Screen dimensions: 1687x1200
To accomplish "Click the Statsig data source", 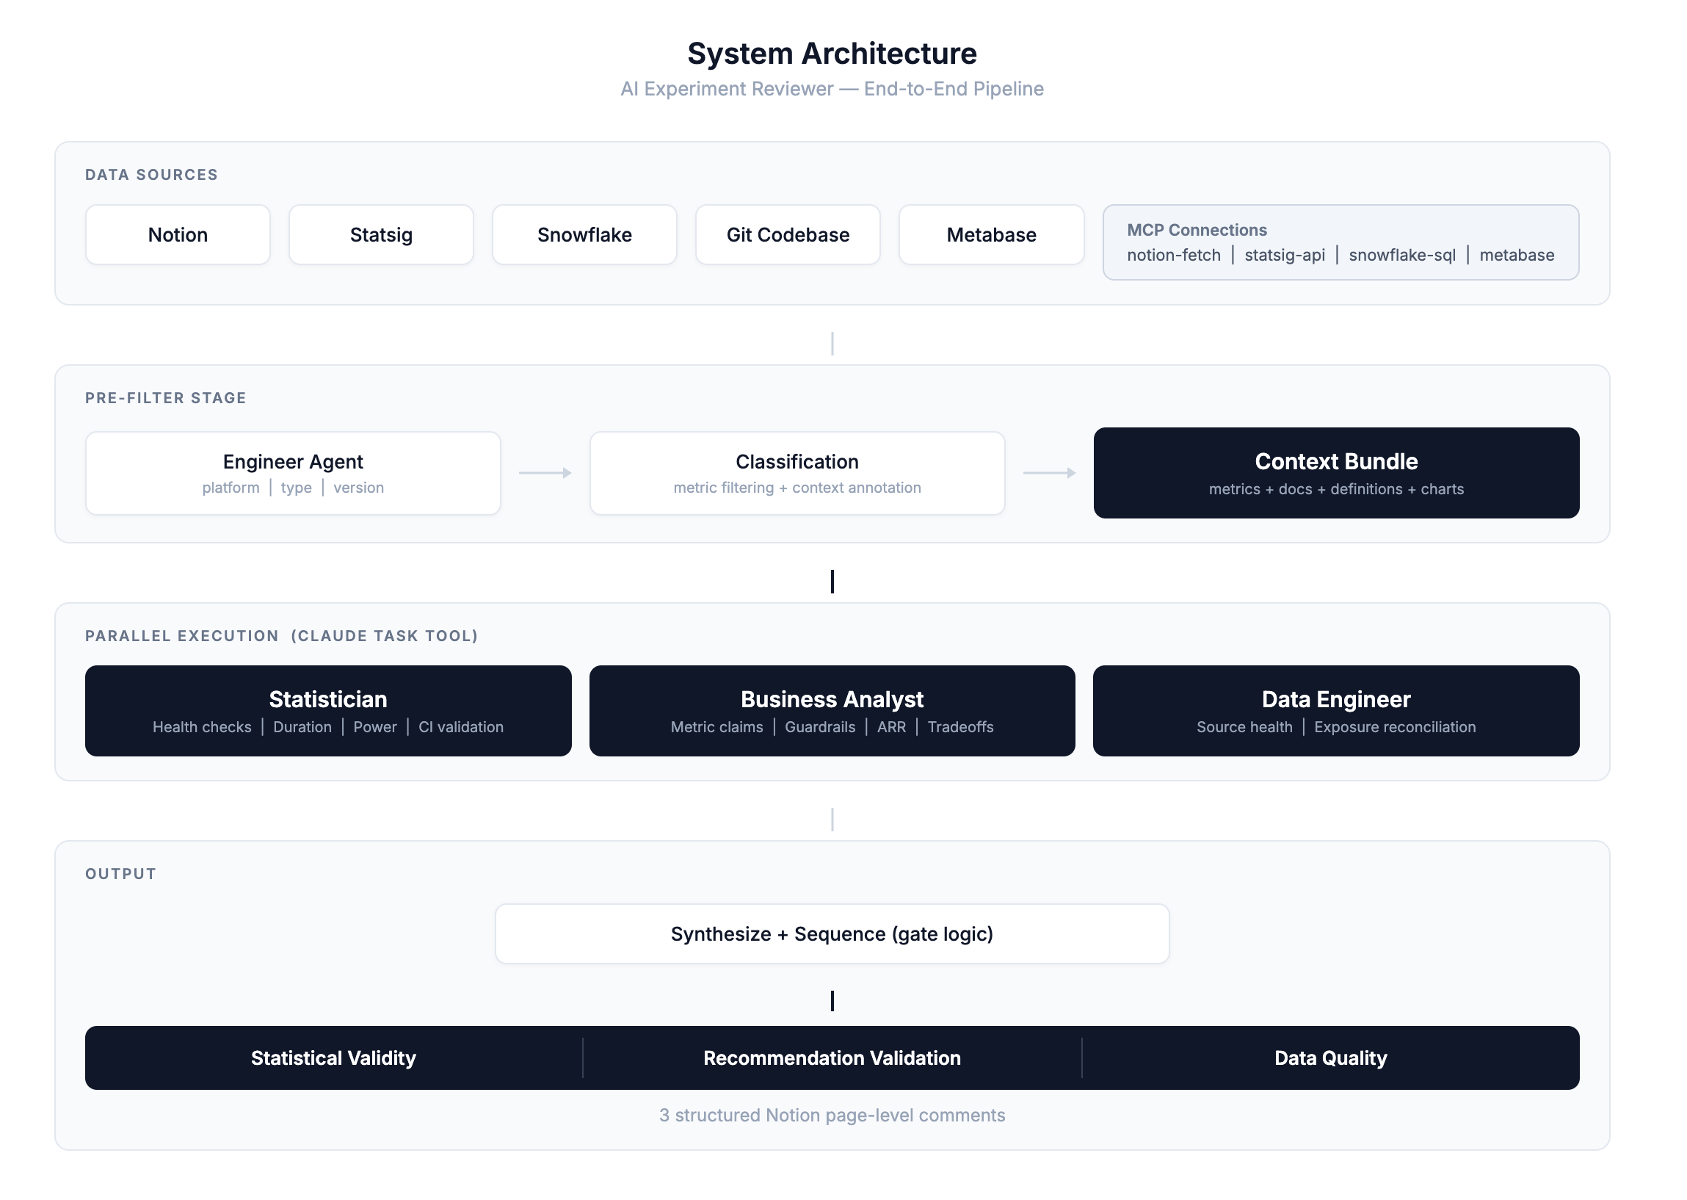I will [x=380, y=234].
